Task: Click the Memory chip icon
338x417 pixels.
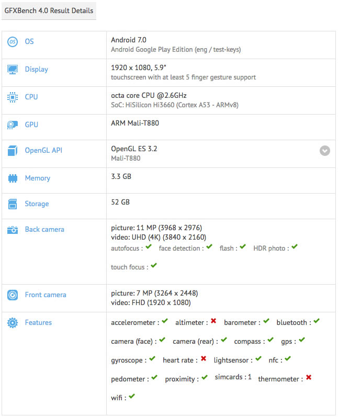Action: tap(13, 178)
